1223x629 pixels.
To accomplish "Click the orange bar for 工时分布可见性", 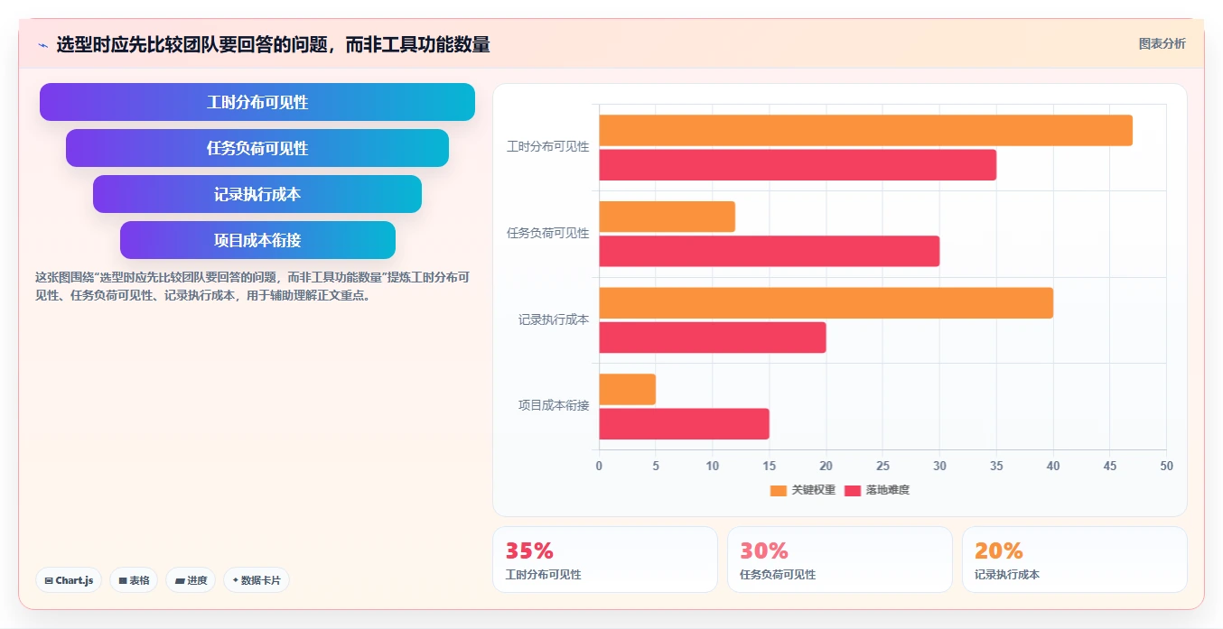I will point(865,131).
